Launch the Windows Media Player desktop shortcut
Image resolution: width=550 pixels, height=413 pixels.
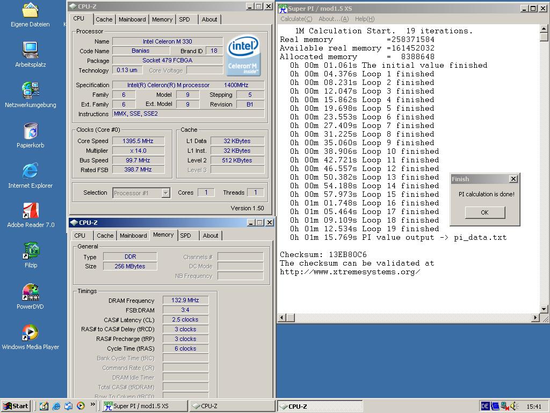pos(30,332)
